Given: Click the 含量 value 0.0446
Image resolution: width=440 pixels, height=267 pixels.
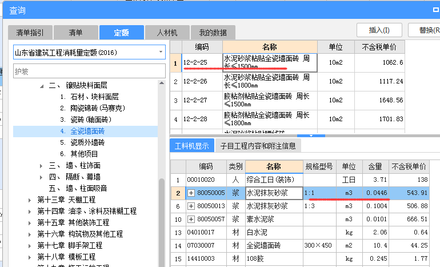Looking at the screenshot, I should pos(376,193).
